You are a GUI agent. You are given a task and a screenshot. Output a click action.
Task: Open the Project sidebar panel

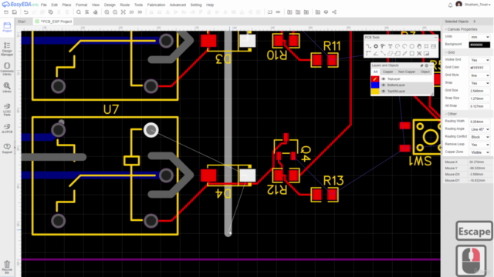pyautogui.click(x=7, y=27)
